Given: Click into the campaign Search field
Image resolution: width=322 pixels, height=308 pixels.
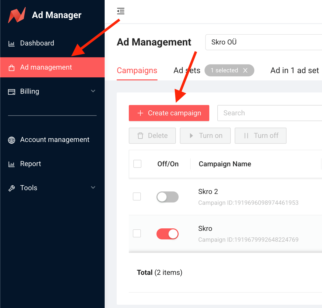Looking at the screenshot, I should click(x=270, y=113).
